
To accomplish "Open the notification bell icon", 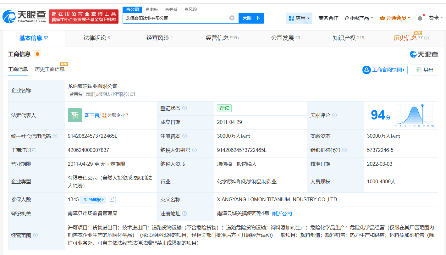I will pyautogui.click(x=420, y=18).
